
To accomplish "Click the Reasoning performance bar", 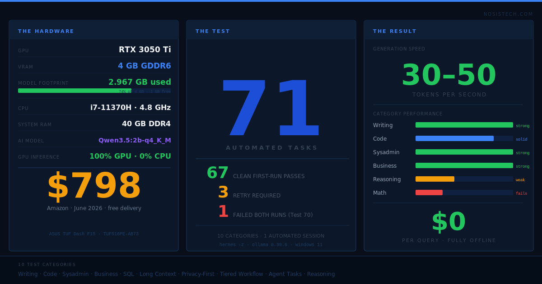I will click(464, 179).
